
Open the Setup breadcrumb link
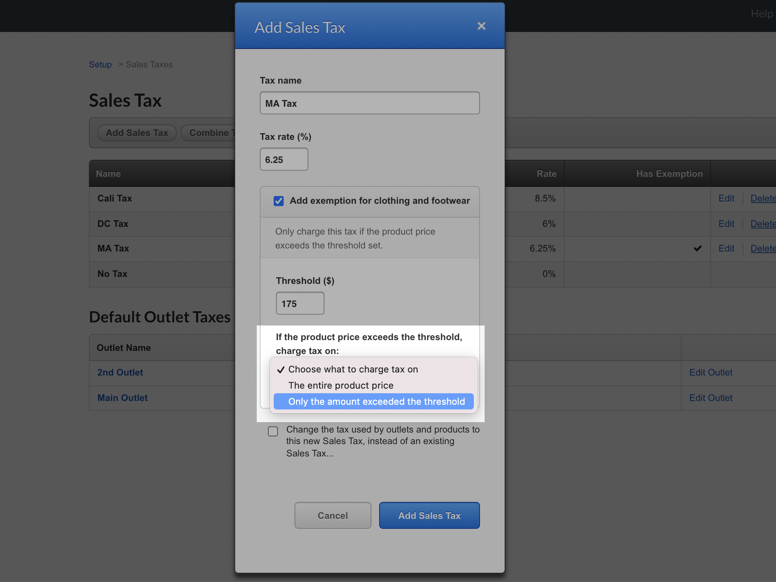point(100,64)
